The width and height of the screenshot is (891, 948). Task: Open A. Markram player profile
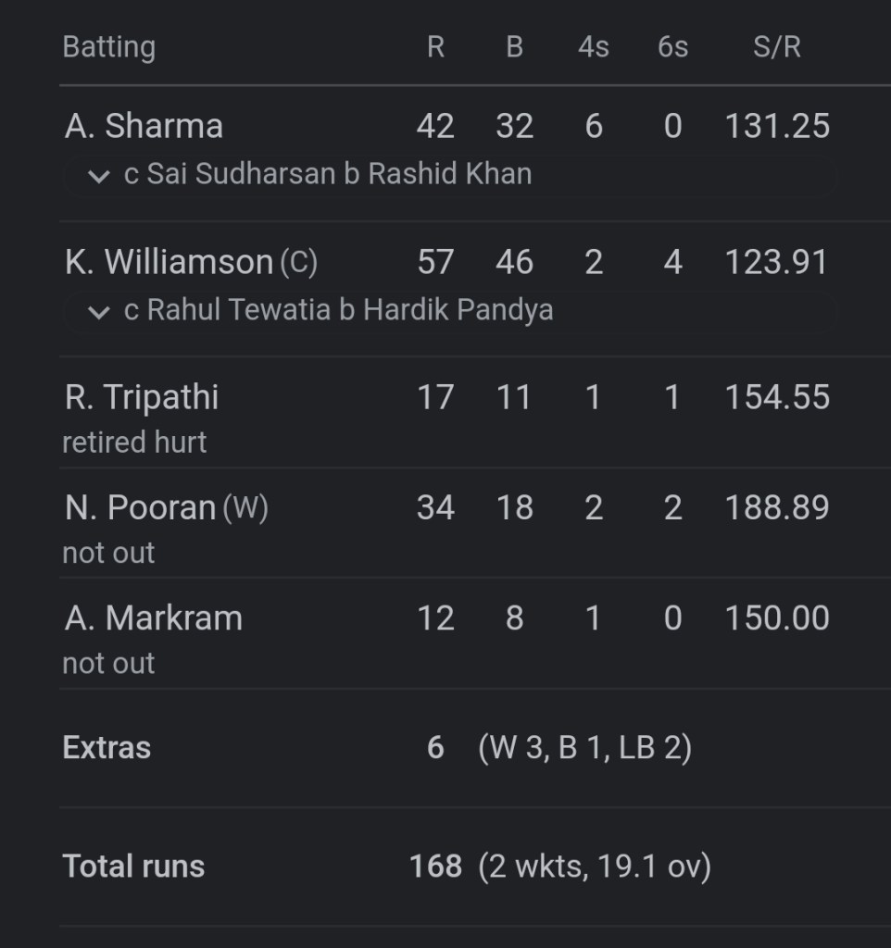click(x=154, y=617)
